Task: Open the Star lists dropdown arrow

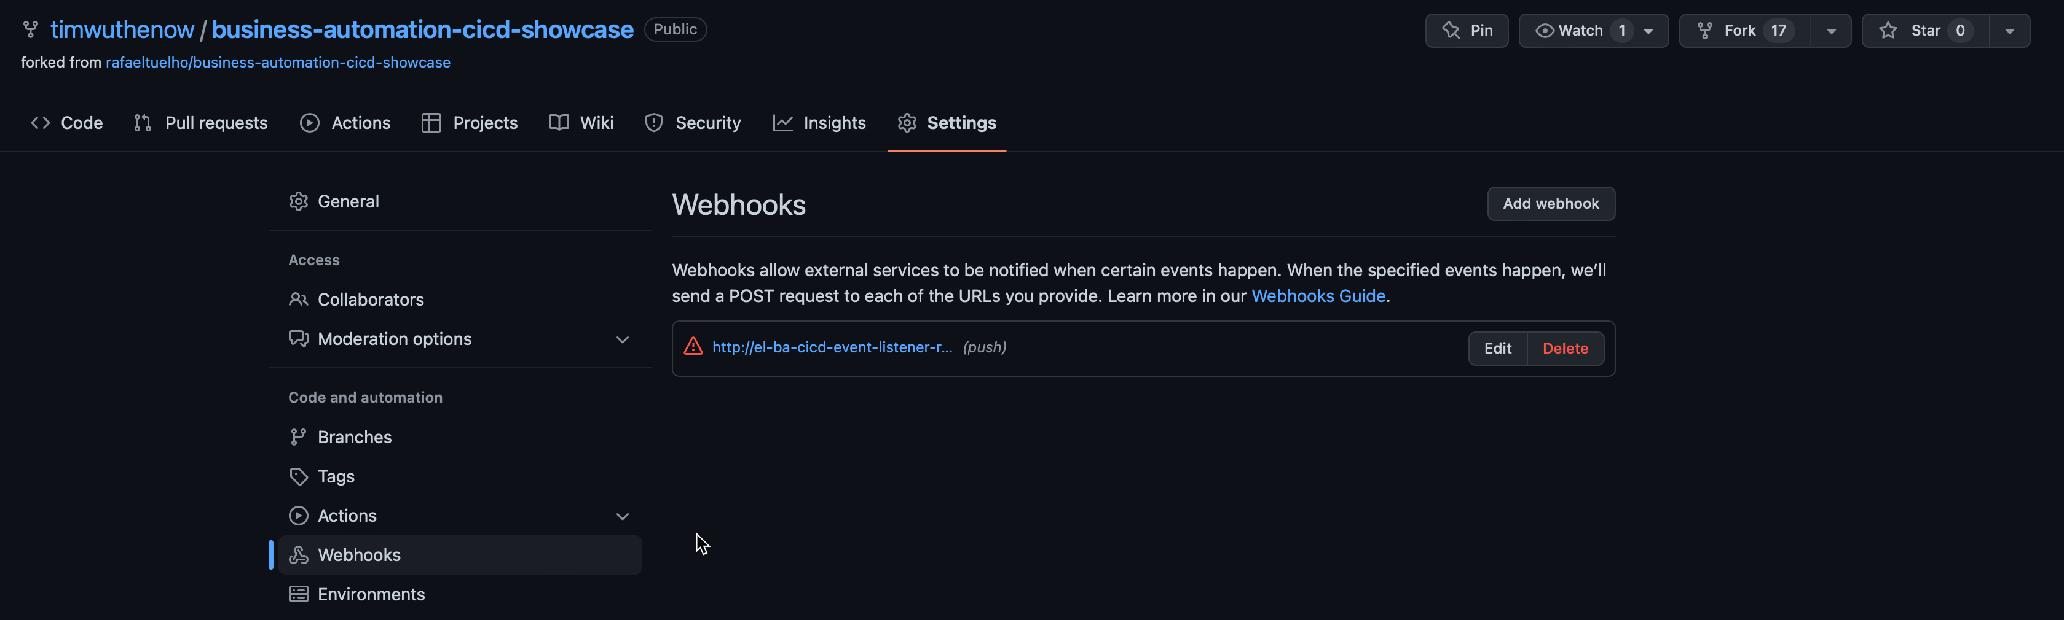Action: click(x=2009, y=31)
